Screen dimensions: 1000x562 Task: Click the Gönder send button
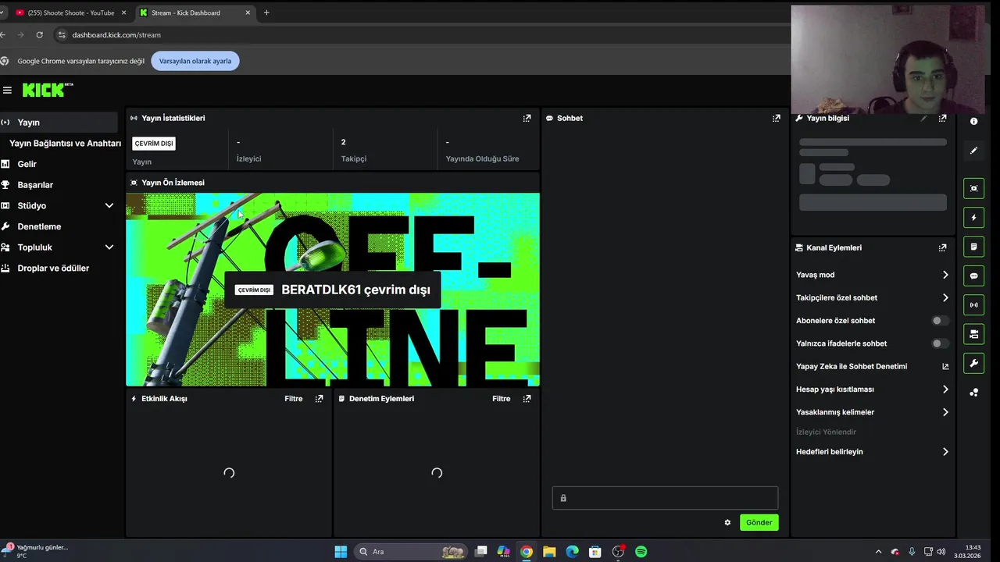tap(759, 522)
